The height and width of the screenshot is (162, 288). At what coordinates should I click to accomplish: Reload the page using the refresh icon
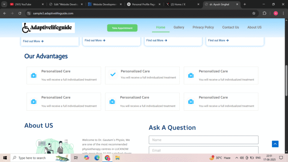[19, 13]
